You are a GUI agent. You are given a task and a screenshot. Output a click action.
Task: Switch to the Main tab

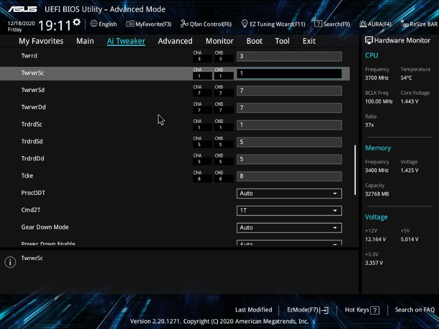pos(85,41)
